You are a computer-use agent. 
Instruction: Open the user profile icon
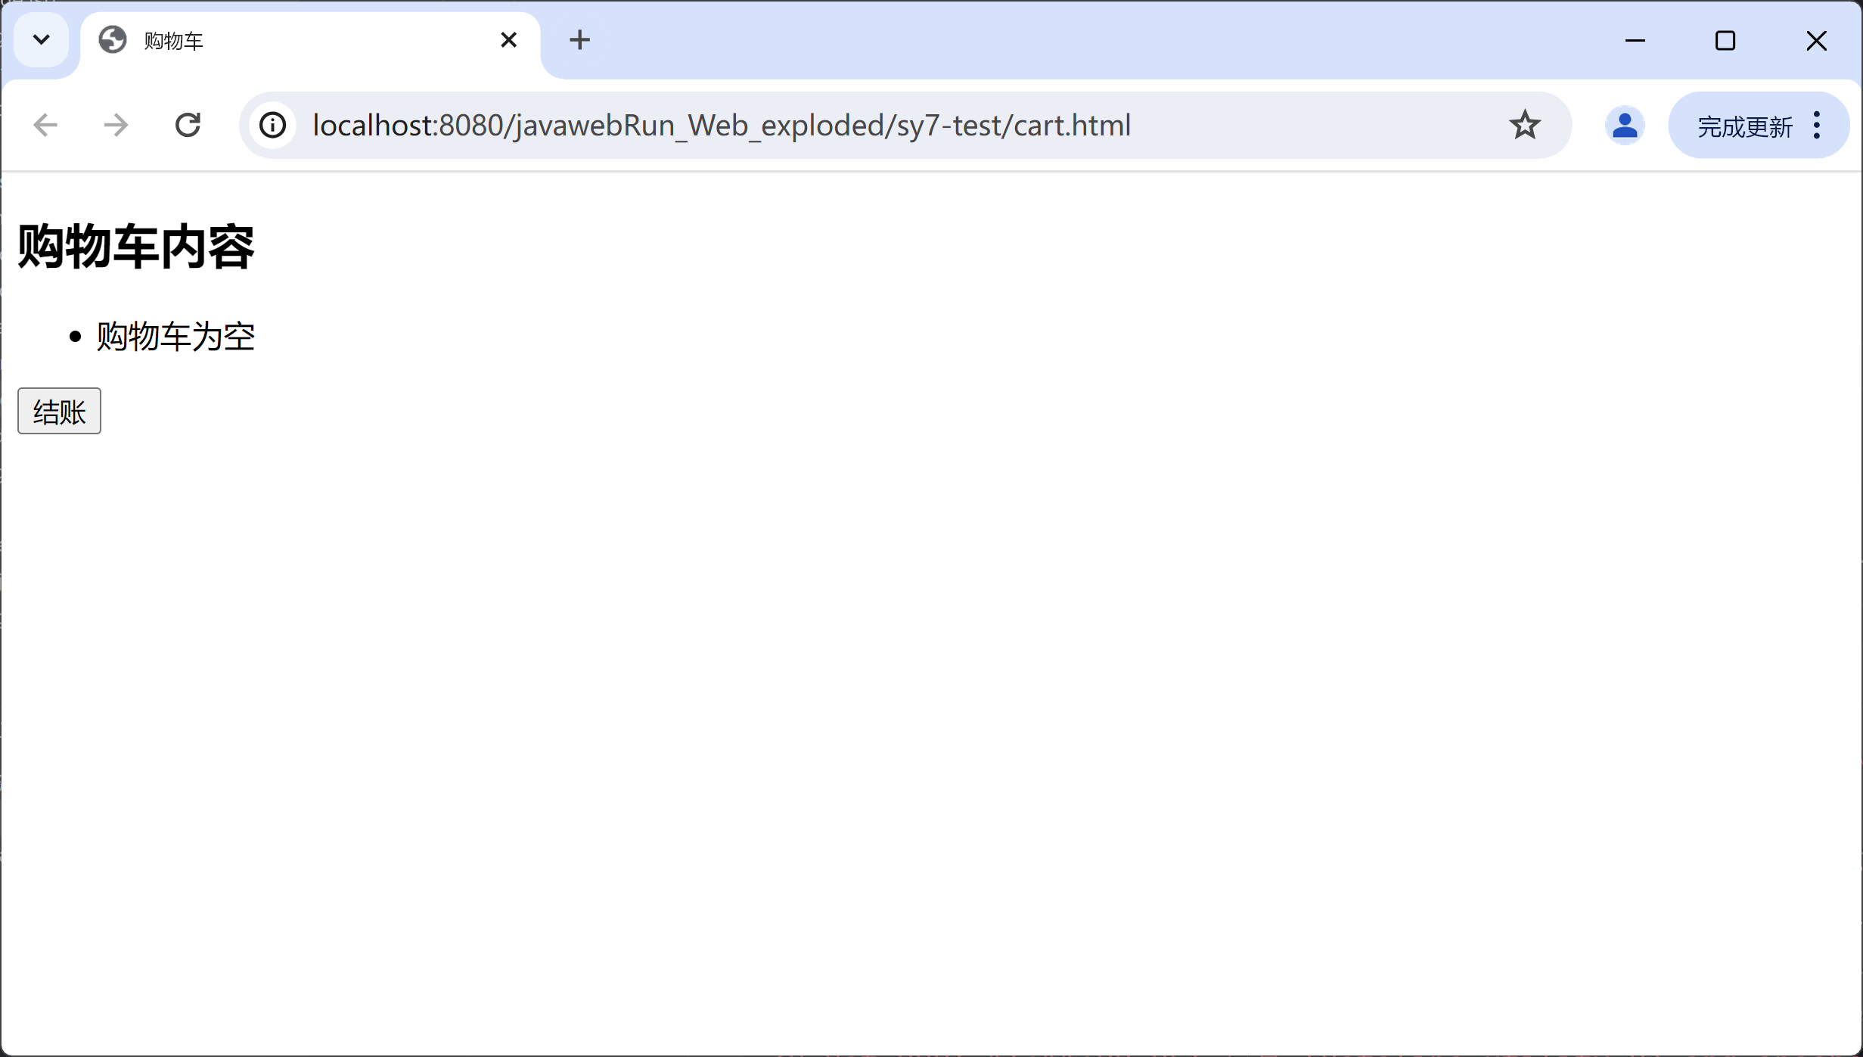point(1624,125)
